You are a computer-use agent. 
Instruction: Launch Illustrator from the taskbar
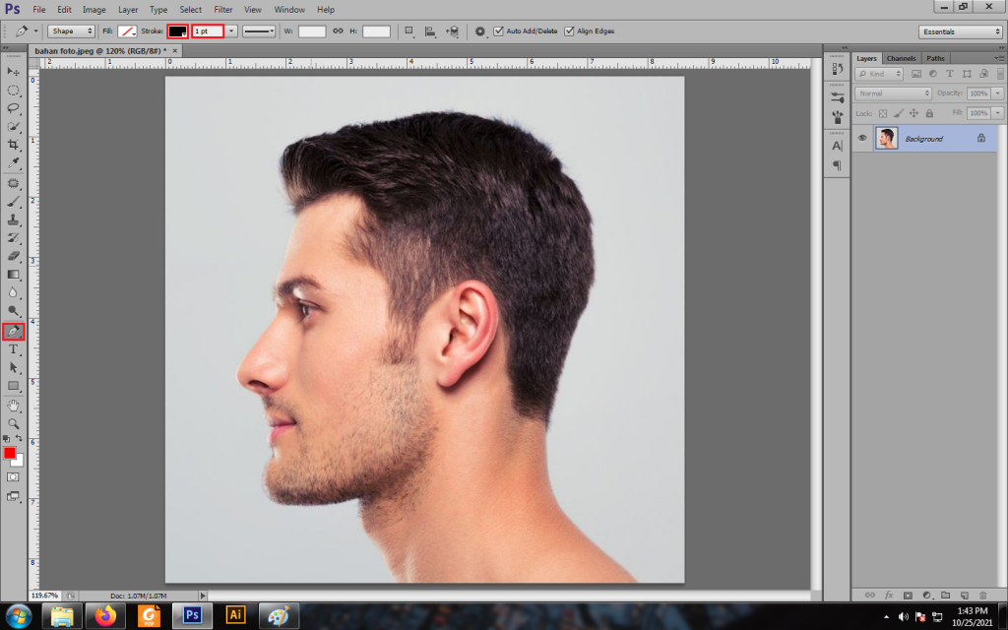[x=235, y=616]
